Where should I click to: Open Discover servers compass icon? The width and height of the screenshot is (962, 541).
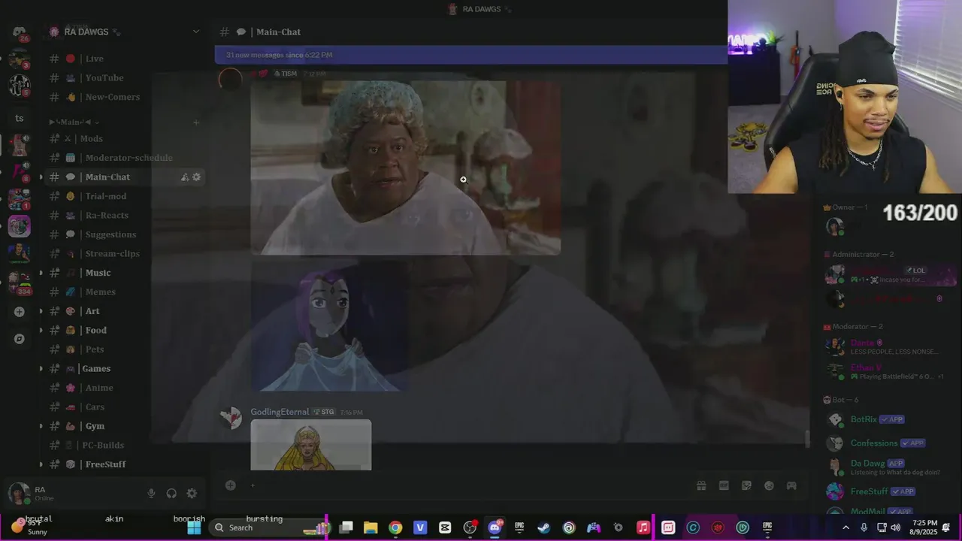coord(20,339)
